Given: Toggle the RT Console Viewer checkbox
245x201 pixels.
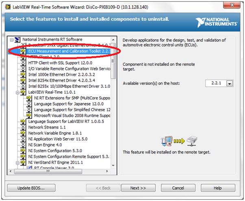Looking at the screenshot, I should pyautogui.click(x=29, y=167).
